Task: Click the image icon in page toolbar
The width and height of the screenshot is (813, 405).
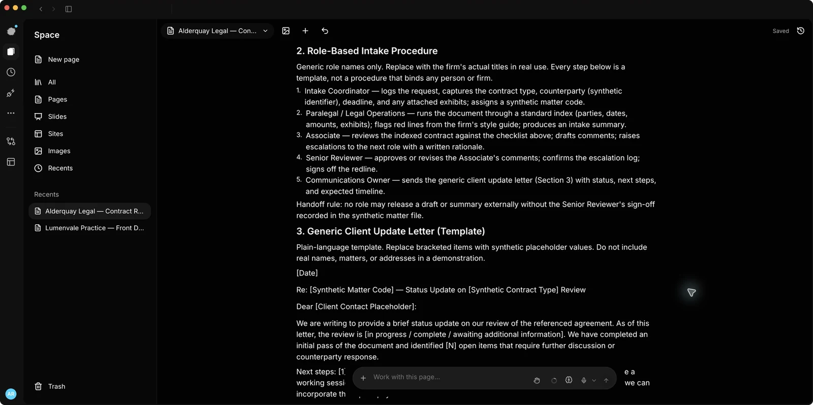Action: click(x=286, y=31)
